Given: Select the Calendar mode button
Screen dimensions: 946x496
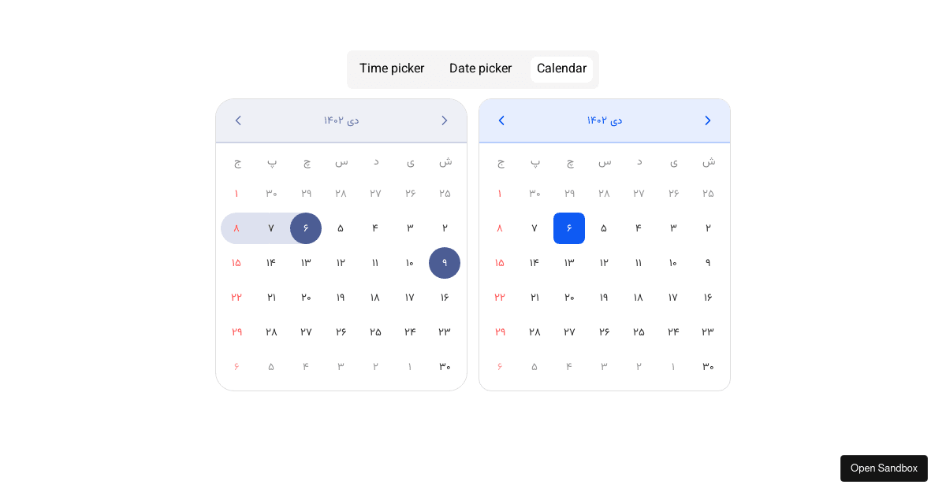Looking at the screenshot, I should 561,68.
